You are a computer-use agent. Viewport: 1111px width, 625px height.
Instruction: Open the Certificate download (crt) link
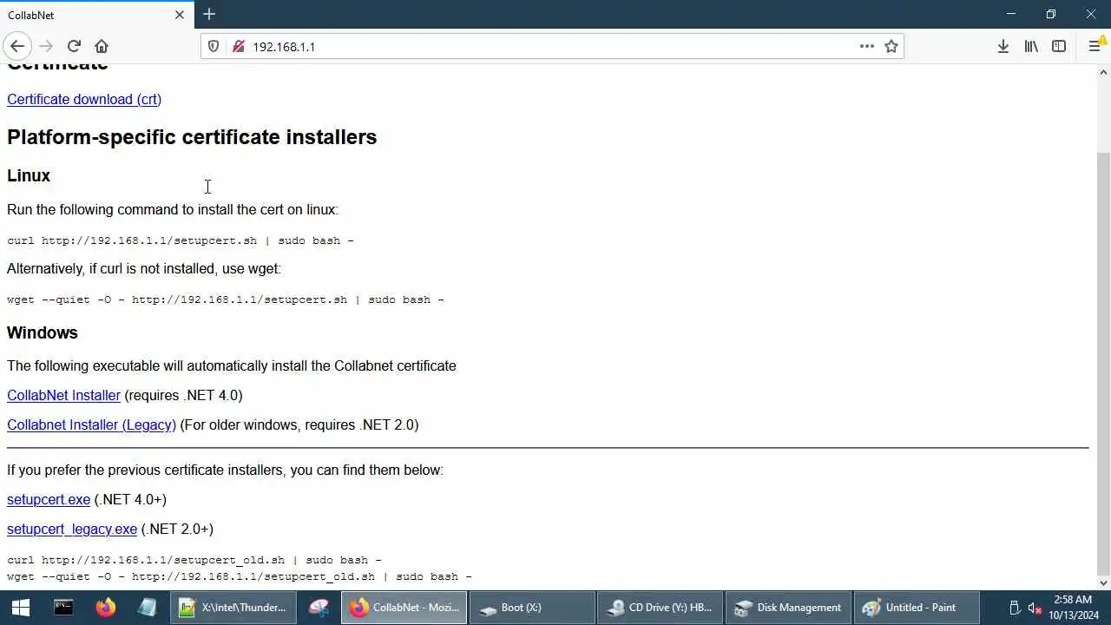tap(84, 99)
